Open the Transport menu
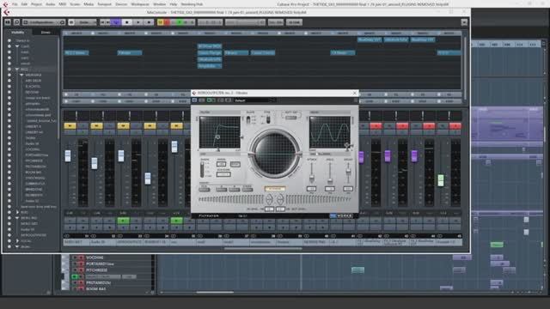 click(x=104, y=4)
